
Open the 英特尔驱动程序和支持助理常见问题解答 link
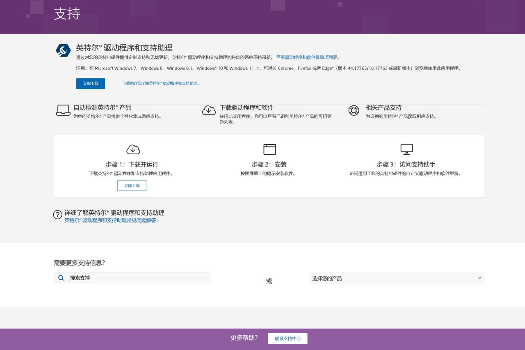pyautogui.click(x=112, y=220)
